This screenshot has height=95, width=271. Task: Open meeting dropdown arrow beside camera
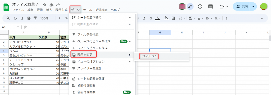227,7
